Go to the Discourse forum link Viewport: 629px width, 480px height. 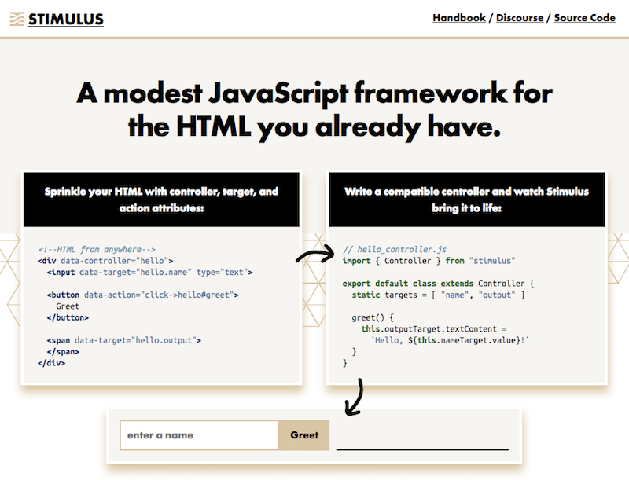coord(519,17)
